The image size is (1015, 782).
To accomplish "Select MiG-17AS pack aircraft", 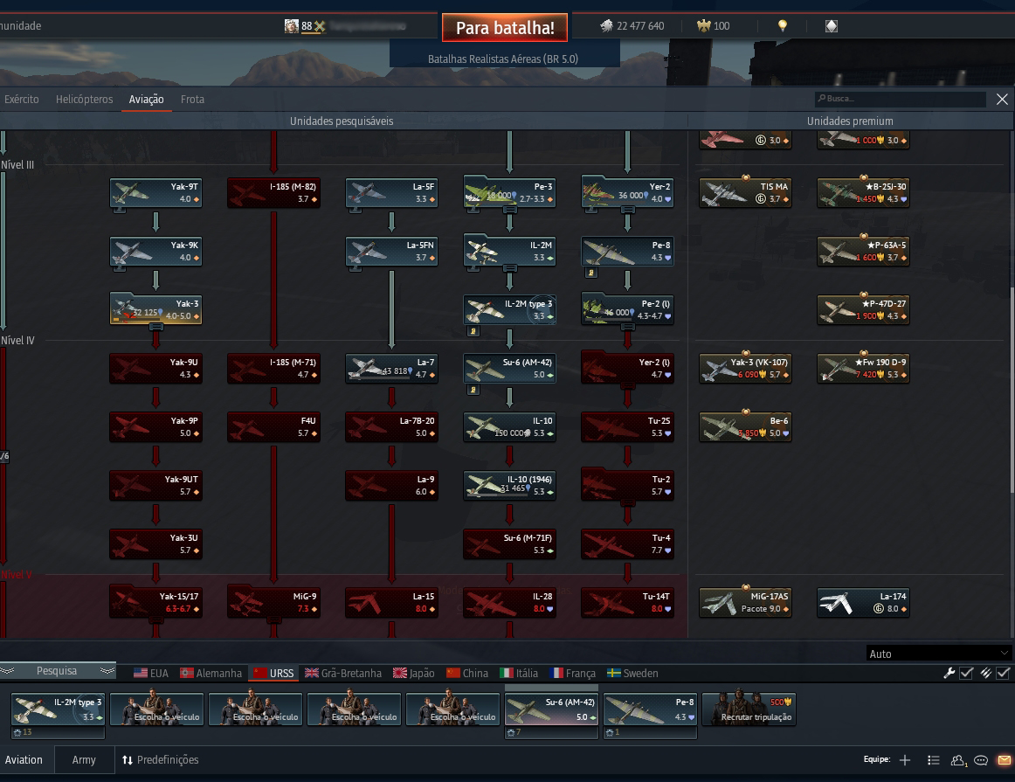I will [x=745, y=603].
